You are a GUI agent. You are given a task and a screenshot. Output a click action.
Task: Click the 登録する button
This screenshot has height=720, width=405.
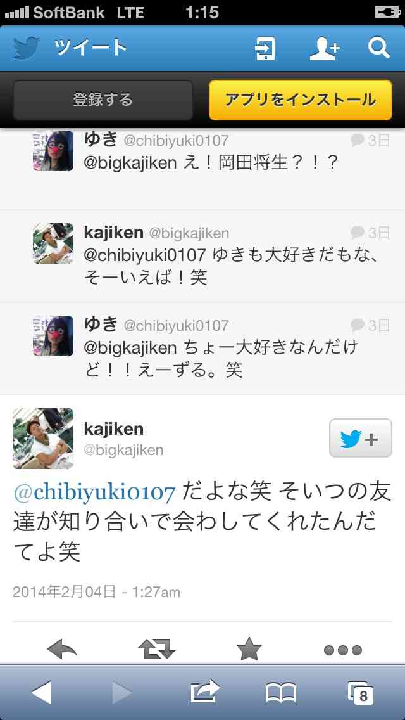[x=103, y=100]
